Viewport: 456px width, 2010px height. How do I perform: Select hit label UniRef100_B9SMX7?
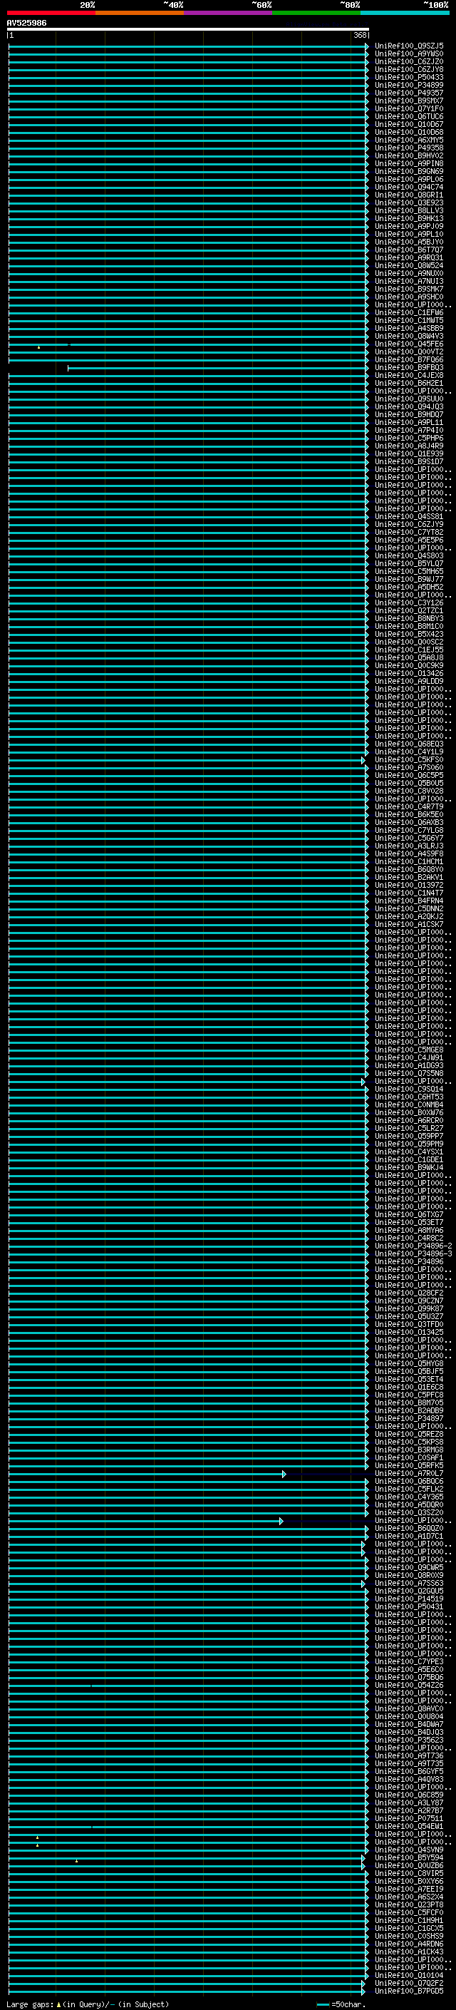point(409,101)
